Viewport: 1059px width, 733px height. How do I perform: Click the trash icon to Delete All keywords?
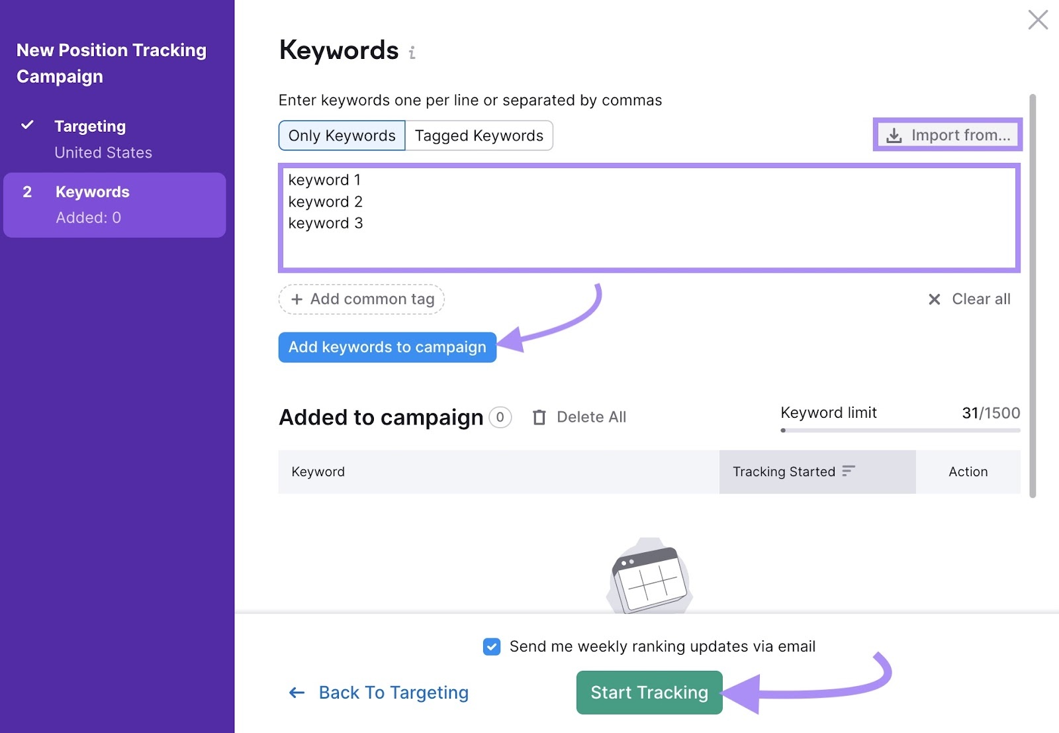coord(539,417)
